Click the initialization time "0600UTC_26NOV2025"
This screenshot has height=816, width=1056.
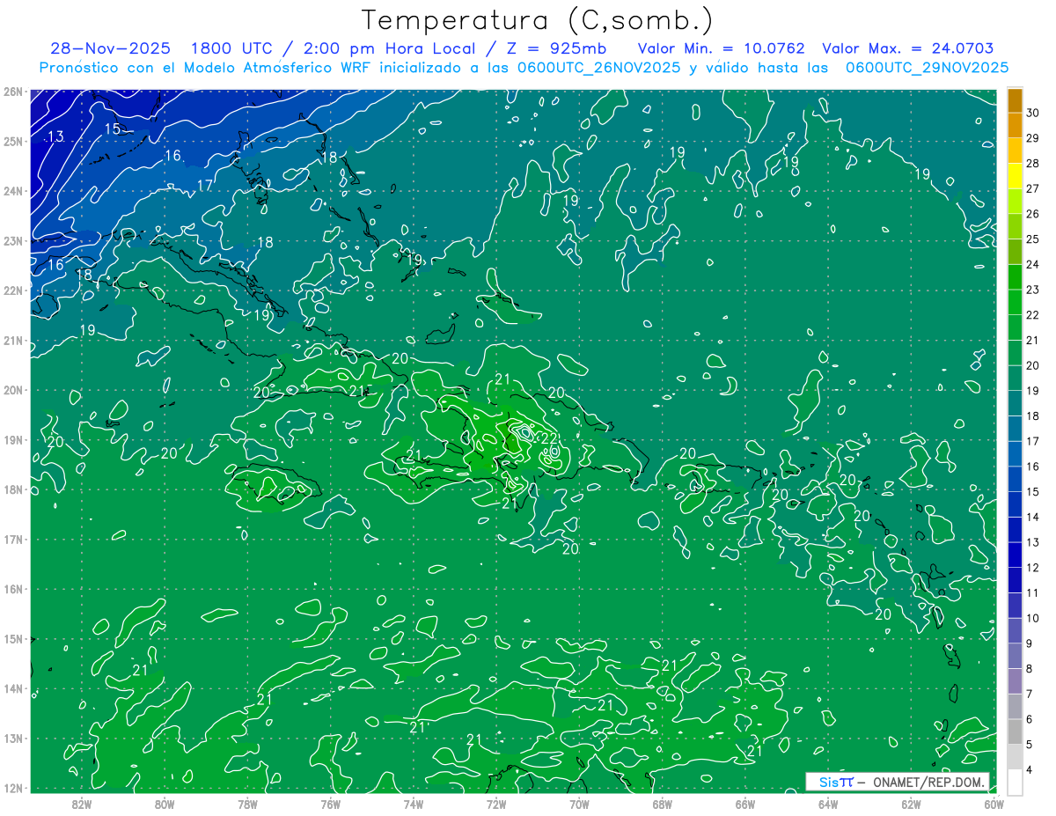click(x=600, y=68)
